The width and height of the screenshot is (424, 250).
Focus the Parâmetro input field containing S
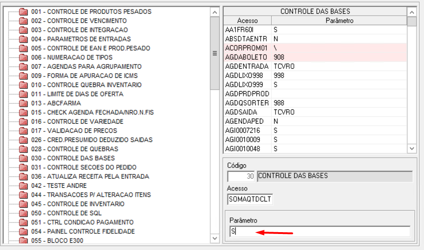coord(320,232)
